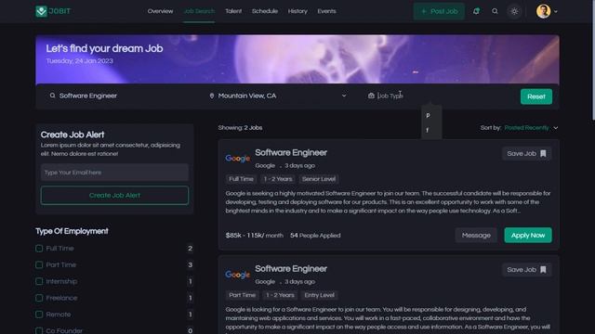
Task: Click the $85k - 115k/month salary
Action: [x=254, y=236]
